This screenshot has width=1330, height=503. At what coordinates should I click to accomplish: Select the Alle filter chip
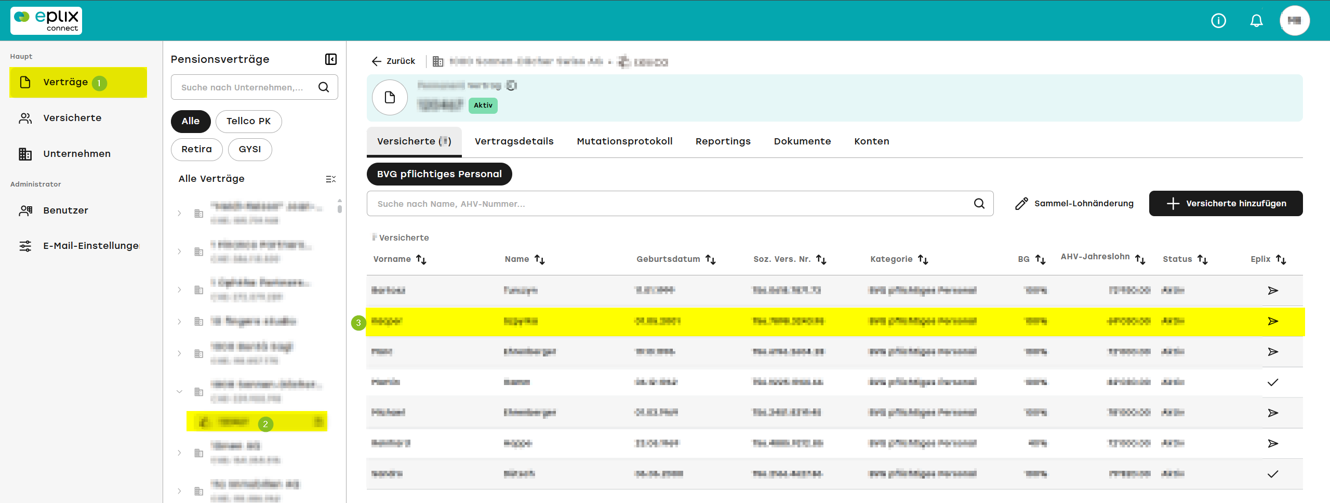(191, 121)
